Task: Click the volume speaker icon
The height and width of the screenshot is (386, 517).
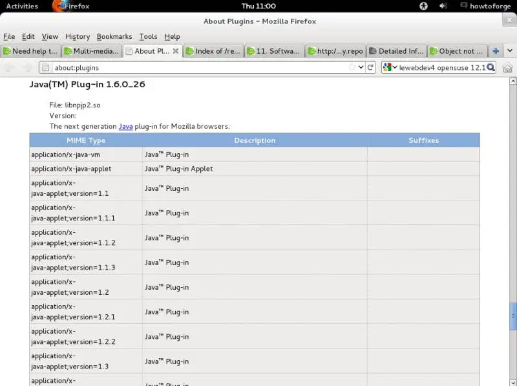Action: (443, 6)
